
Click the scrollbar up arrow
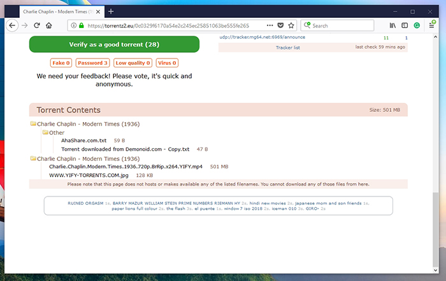(x=435, y=37)
